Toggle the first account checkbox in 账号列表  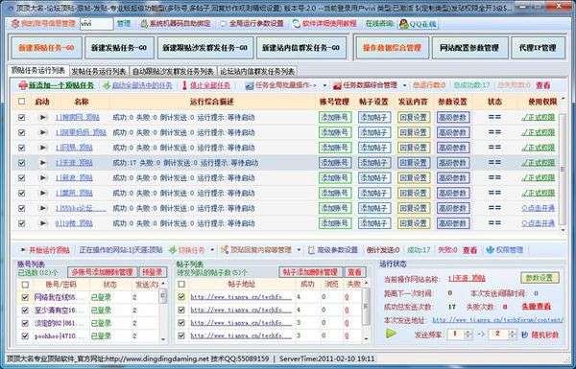(x=25, y=297)
